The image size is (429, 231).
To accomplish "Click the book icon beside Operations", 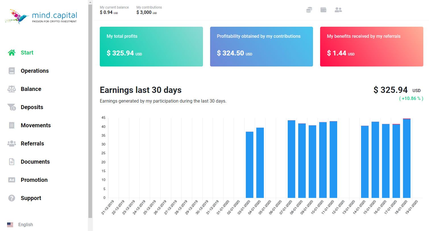I will [x=12, y=71].
